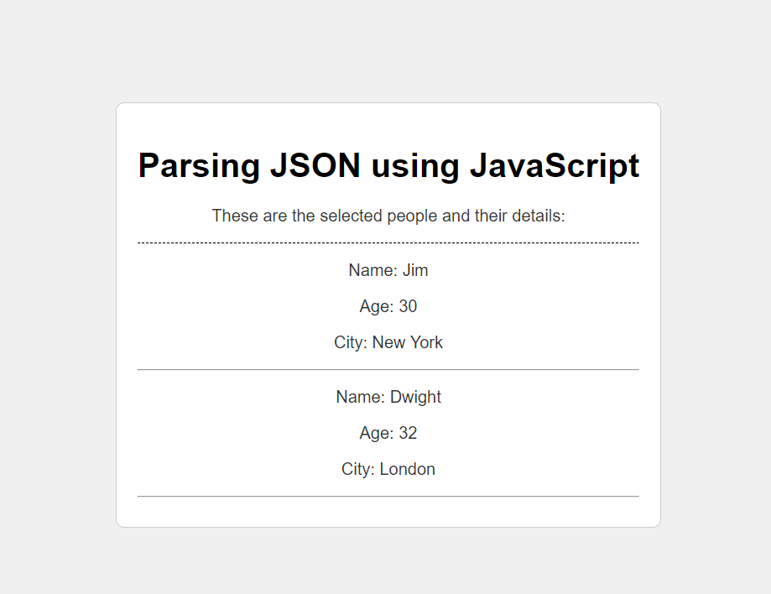The image size is (771, 594).
Task: Click the word "JSON" in the heading
Action: (315, 166)
